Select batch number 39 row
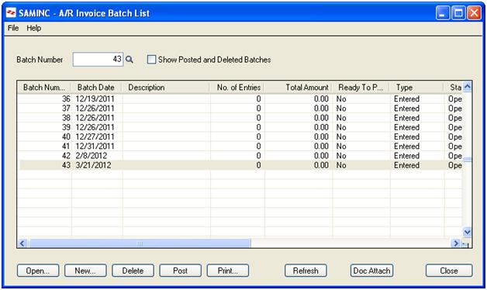 [x=240, y=127]
